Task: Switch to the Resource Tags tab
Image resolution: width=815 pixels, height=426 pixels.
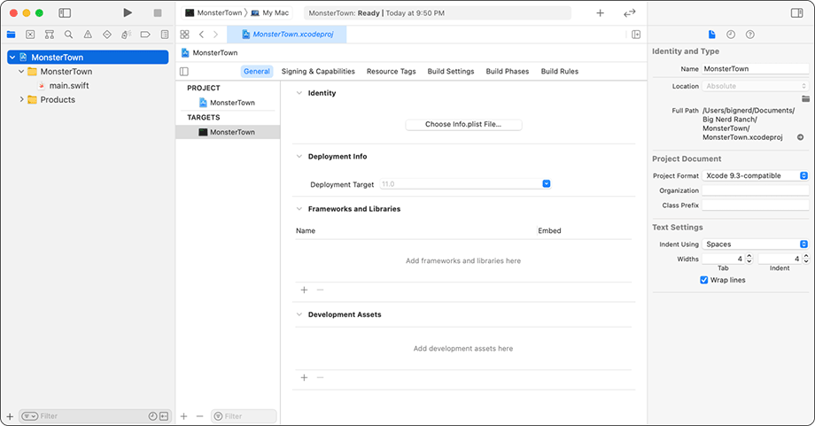Action: click(392, 71)
